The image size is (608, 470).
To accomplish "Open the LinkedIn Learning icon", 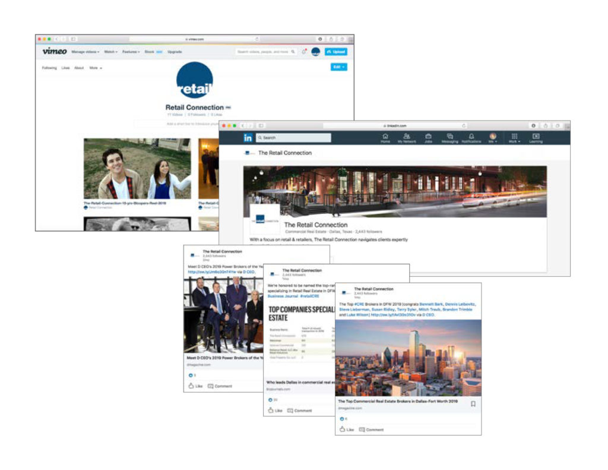I will [536, 137].
